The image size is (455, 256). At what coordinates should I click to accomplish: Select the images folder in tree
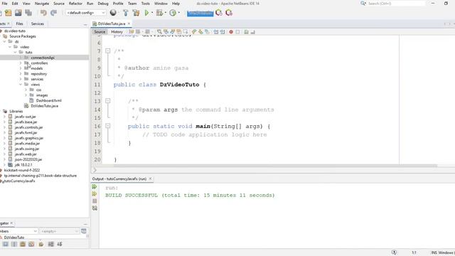click(x=42, y=95)
